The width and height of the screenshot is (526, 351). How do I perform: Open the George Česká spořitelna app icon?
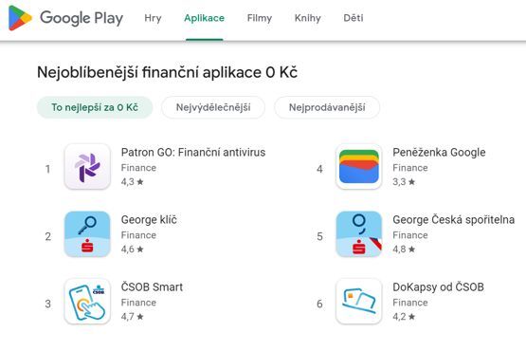pyautogui.click(x=359, y=234)
